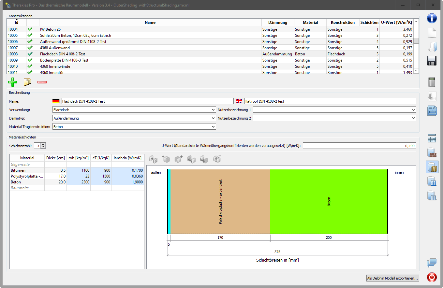The height and width of the screenshot is (288, 443).
Task: Open the Dämmtyp dropdown showing Außendämmung
Action: tap(134, 118)
